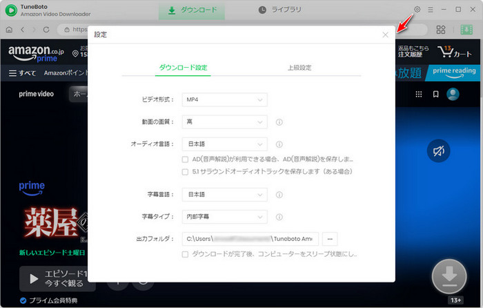Image resolution: width=483 pixels, height=308 pixels.
Task: Open the TuneBoto hamburger menu icon
Action: [431, 10]
